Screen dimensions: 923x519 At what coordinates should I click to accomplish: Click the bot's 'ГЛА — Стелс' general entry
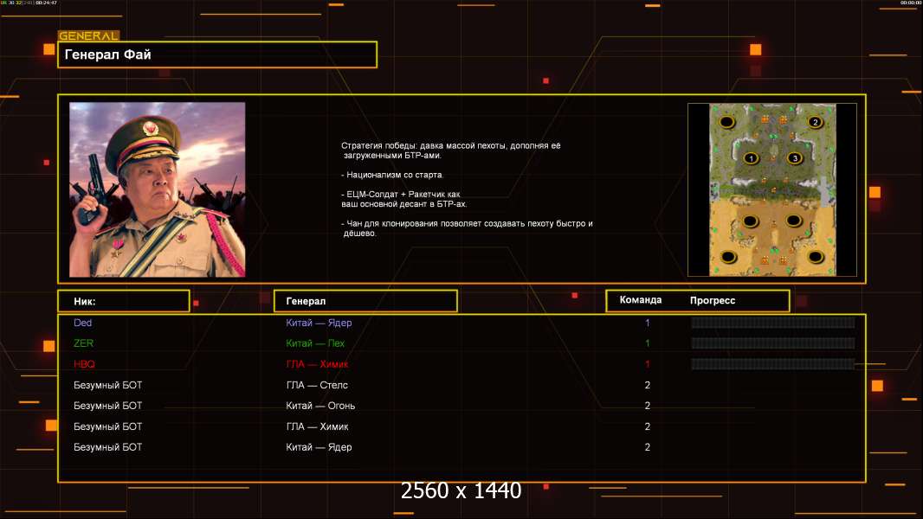(x=317, y=385)
